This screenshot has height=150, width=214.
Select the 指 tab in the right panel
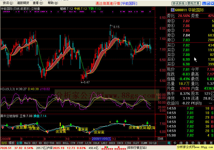199,143
